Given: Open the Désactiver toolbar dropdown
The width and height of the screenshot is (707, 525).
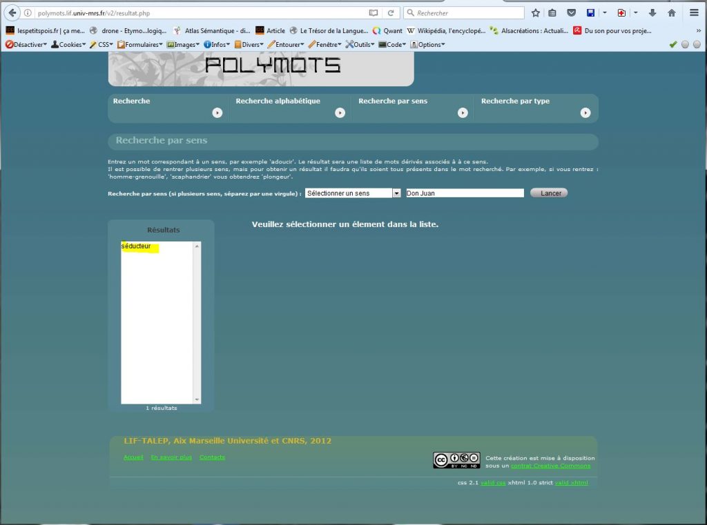Looking at the screenshot, I should pyautogui.click(x=26, y=44).
